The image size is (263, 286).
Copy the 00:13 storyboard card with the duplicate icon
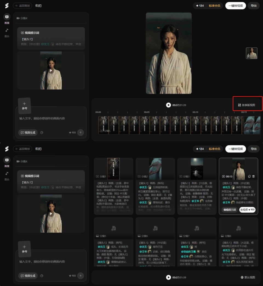coord(249,176)
